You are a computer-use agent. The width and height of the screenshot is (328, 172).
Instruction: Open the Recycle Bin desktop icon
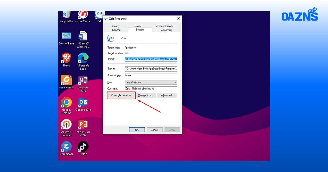point(66,17)
